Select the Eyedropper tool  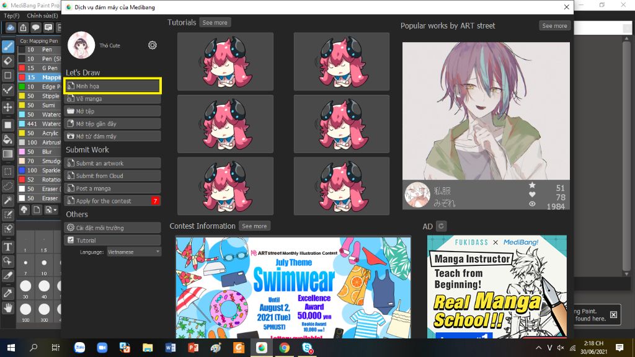pyautogui.click(x=7, y=293)
